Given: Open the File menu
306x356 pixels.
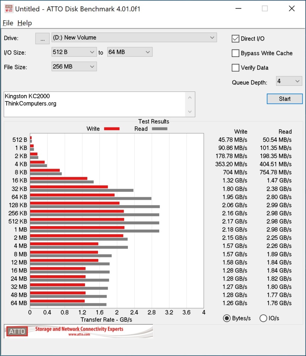Looking at the screenshot, I should pos(8,23).
